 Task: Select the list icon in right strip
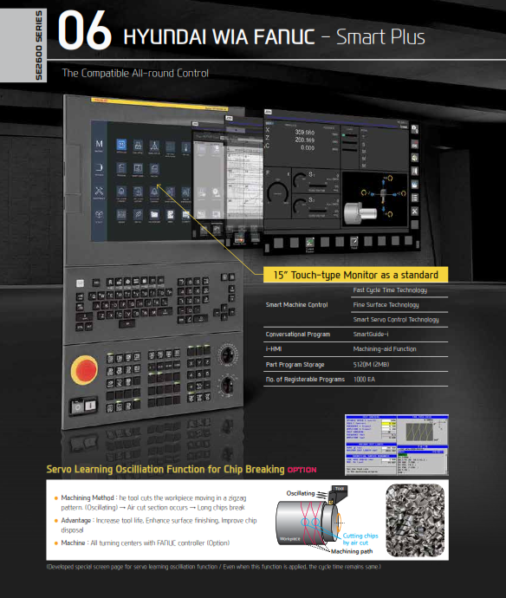point(415,198)
